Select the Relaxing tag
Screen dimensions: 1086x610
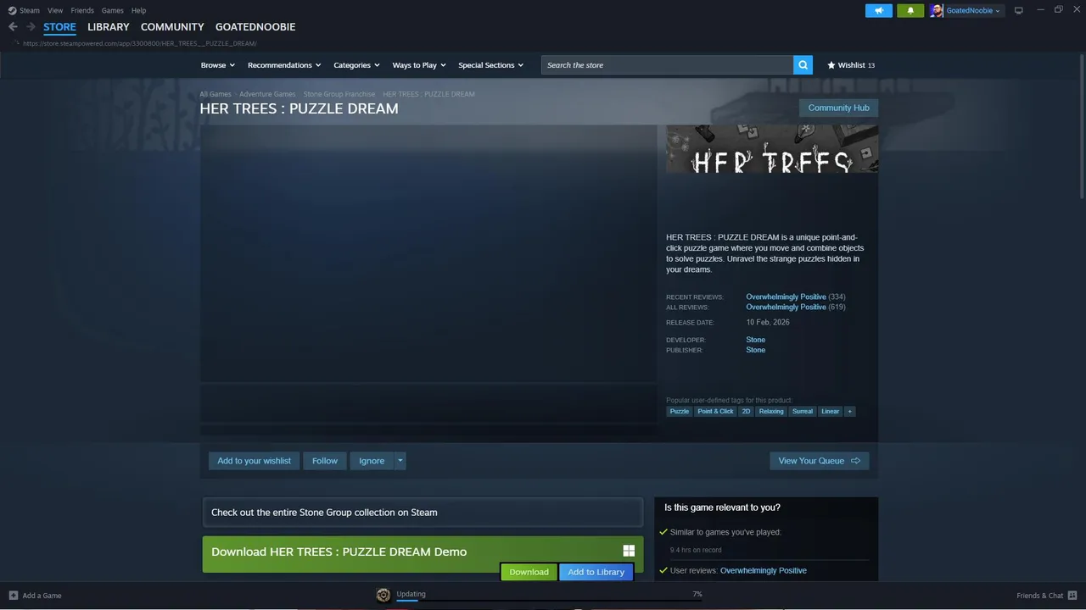pos(771,411)
